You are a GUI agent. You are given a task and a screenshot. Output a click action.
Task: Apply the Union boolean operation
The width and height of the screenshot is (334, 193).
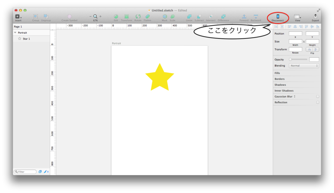coord(189,16)
